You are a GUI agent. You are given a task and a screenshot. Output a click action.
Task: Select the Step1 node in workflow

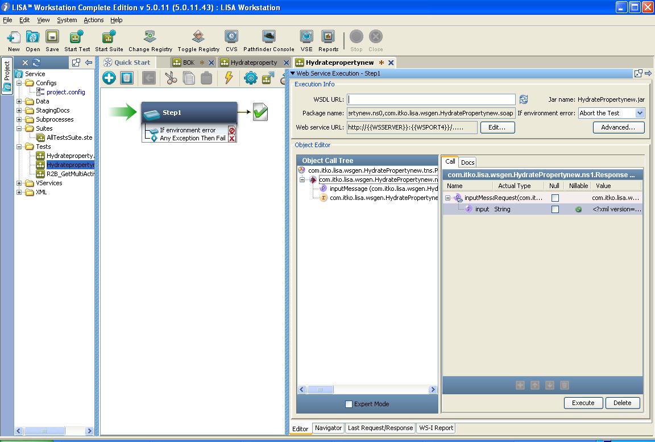[189, 112]
